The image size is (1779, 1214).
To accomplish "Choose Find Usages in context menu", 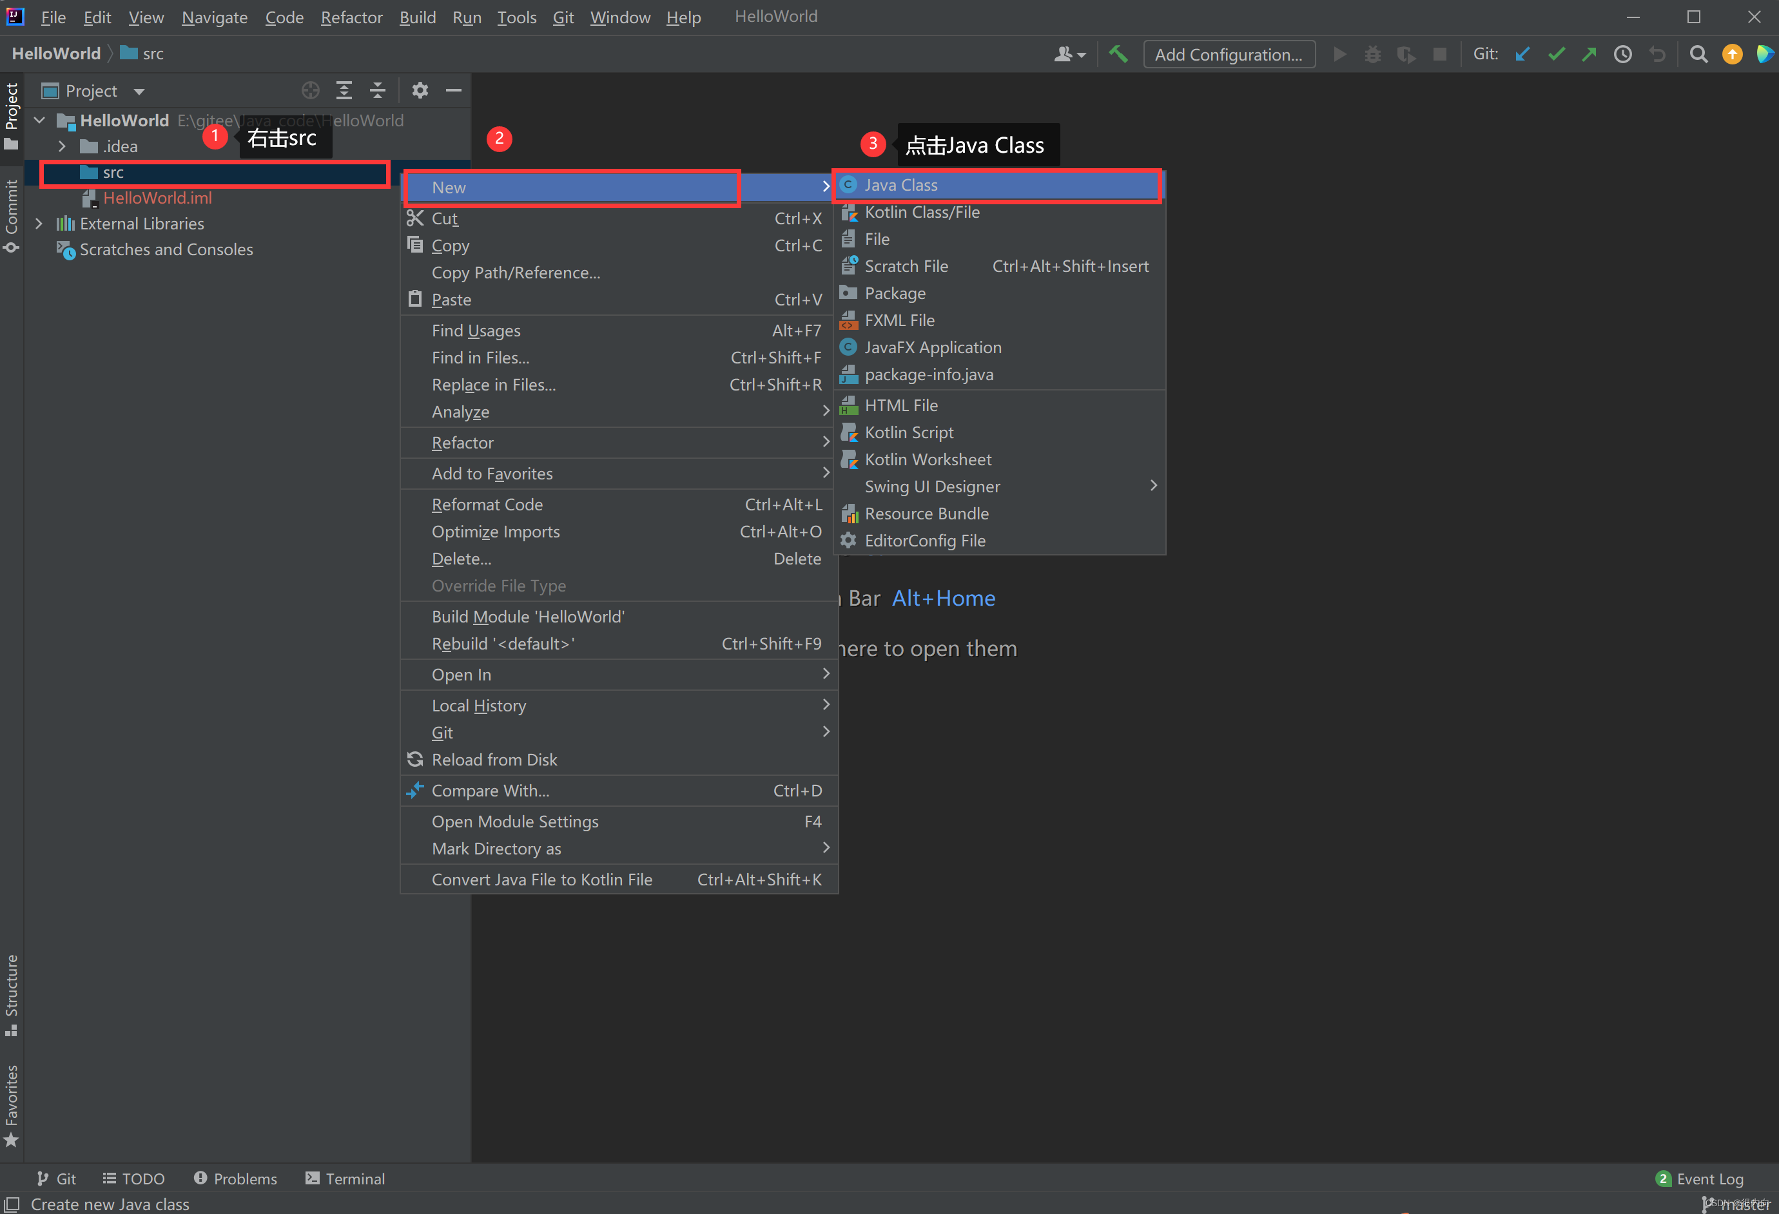I will (x=619, y=331).
